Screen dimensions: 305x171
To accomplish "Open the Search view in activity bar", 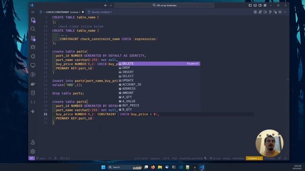I will [33, 29].
